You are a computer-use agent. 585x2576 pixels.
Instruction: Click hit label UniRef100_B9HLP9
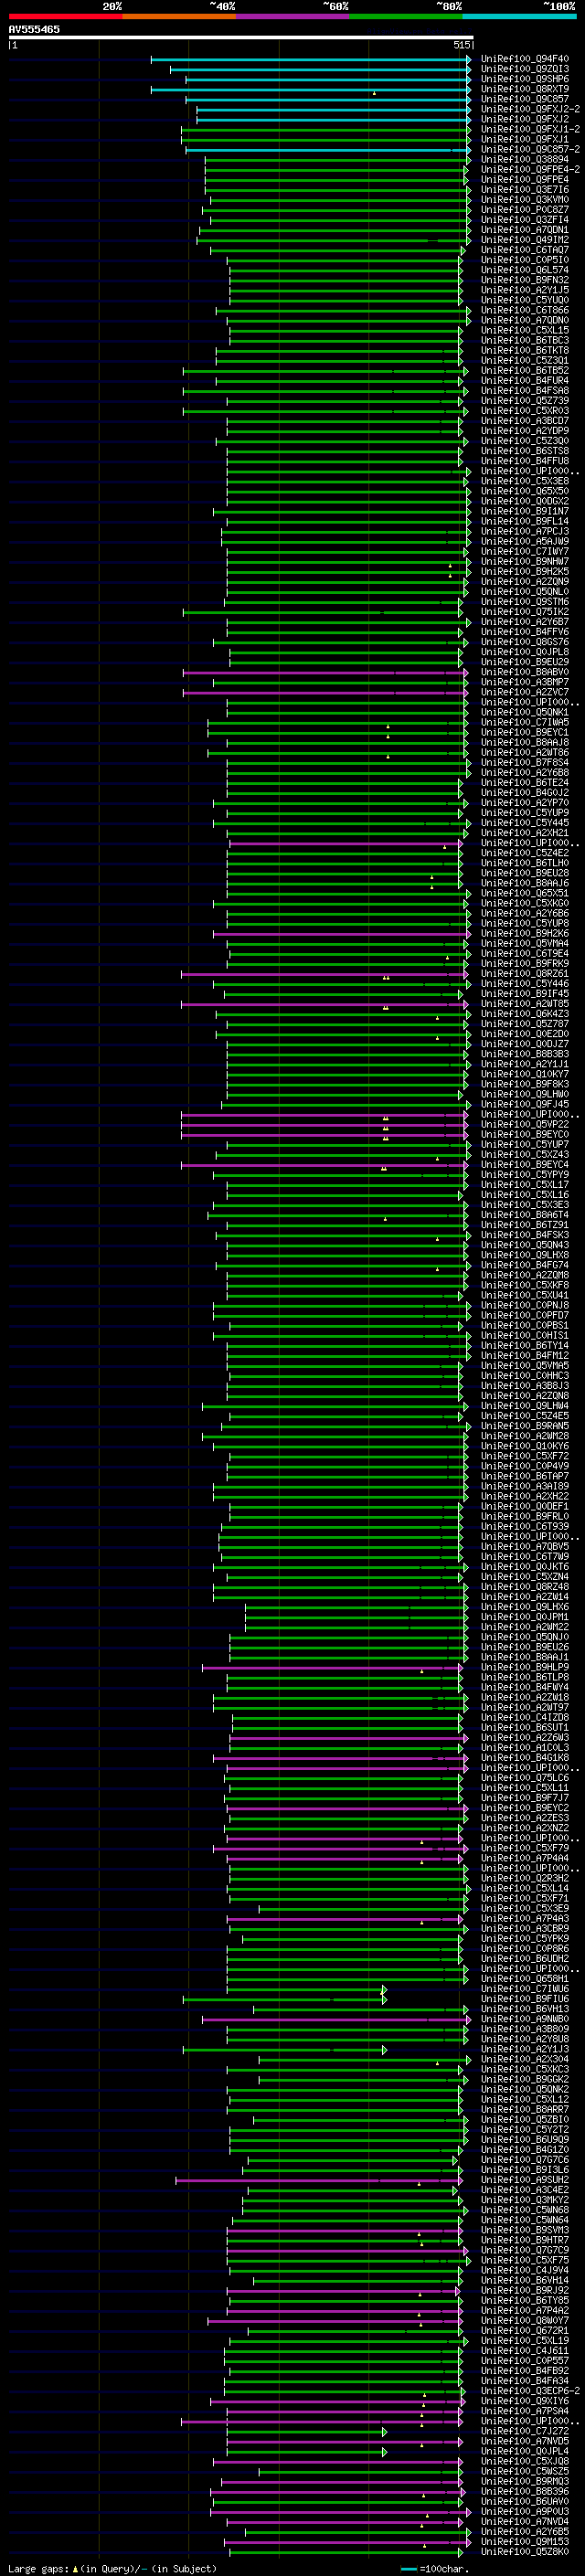(x=525, y=1667)
